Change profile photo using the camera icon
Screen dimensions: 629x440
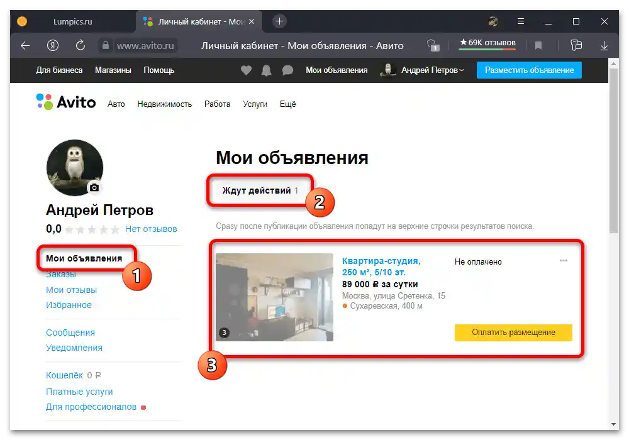click(x=94, y=187)
